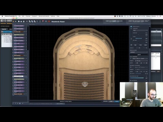This screenshot has width=163, height=122.
Task: Click the red Vienna logo icon
Action: click(x=49, y=21)
